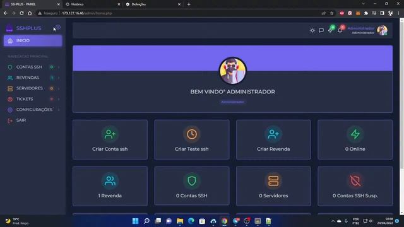404x227 pixels.
Task: Expand the REVENDAS chevron arrow
Action: point(59,78)
